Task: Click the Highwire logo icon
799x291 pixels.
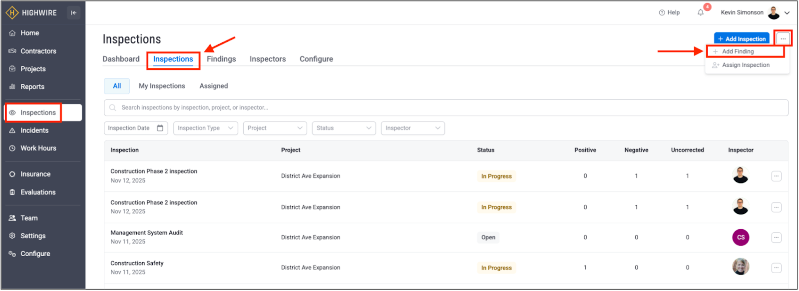Action: tap(12, 12)
